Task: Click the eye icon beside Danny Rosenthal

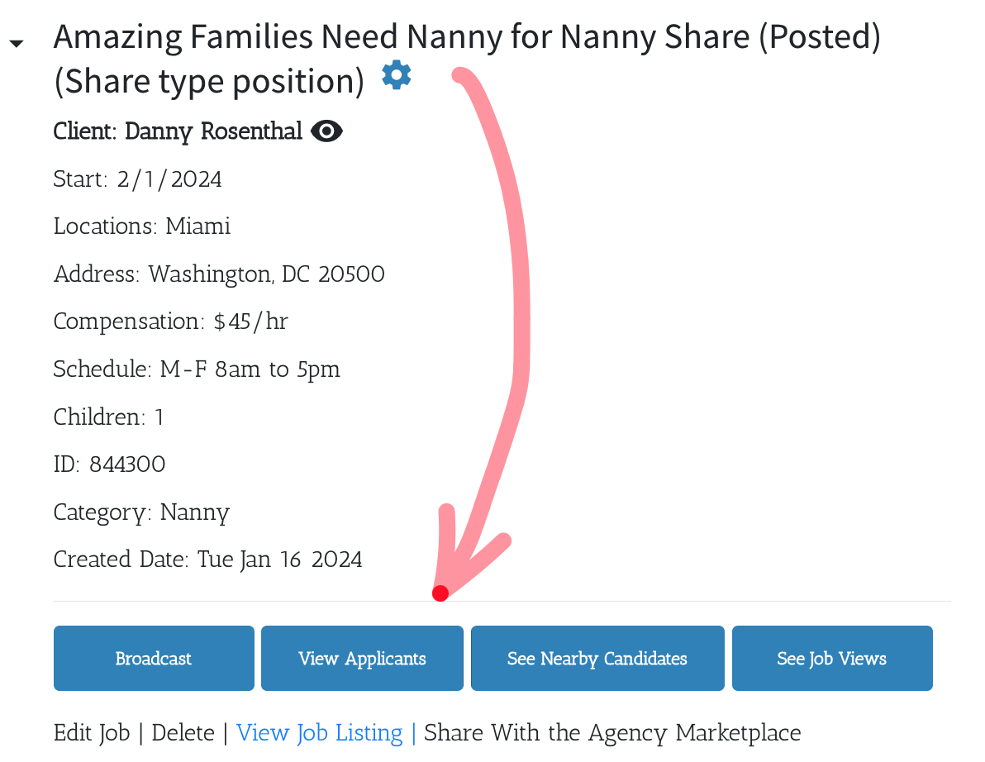Action: tap(326, 131)
